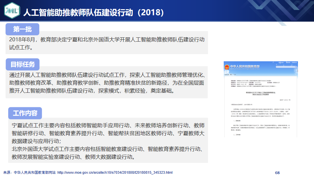Click the 中华人民共和国教育部 header in the screenshot
This screenshot has height=177, width=314.
[245, 67]
